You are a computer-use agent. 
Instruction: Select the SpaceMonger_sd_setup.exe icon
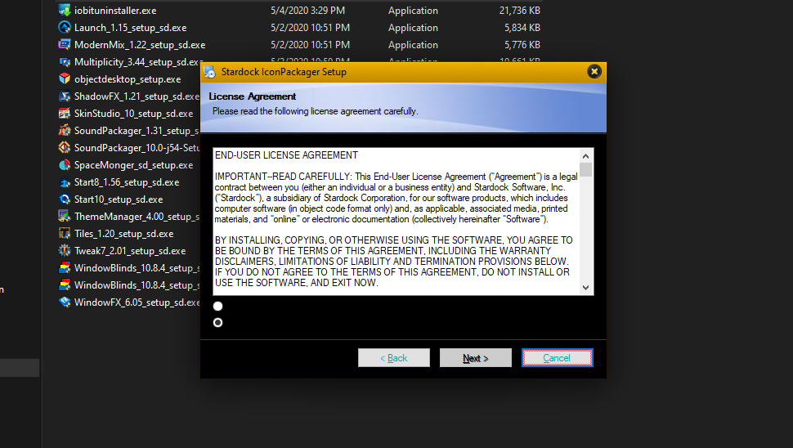pyautogui.click(x=65, y=165)
